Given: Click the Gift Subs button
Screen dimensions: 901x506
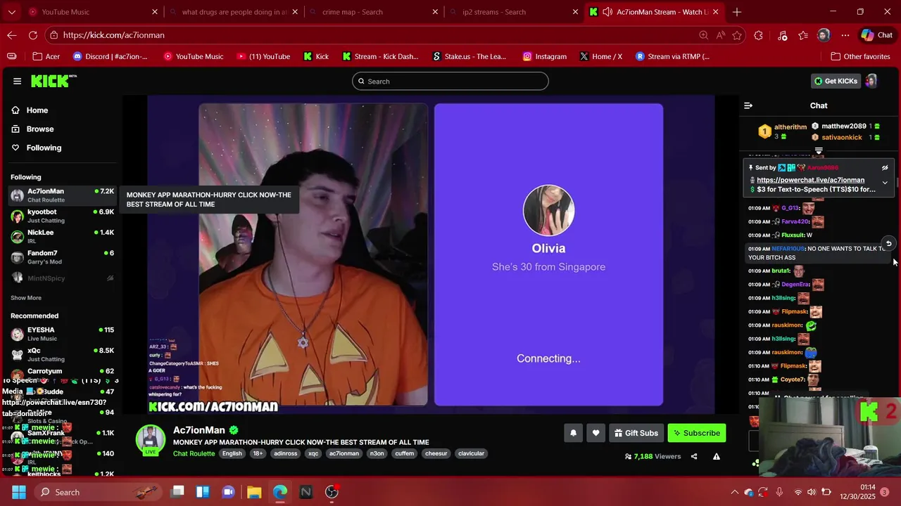Looking at the screenshot, I should (x=636, y=433).
